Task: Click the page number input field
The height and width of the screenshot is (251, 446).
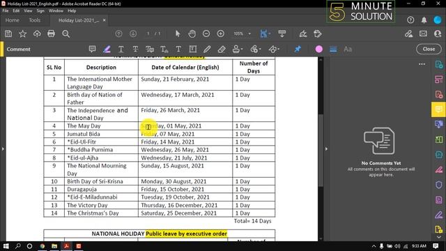Action: [x=148, y=33]
